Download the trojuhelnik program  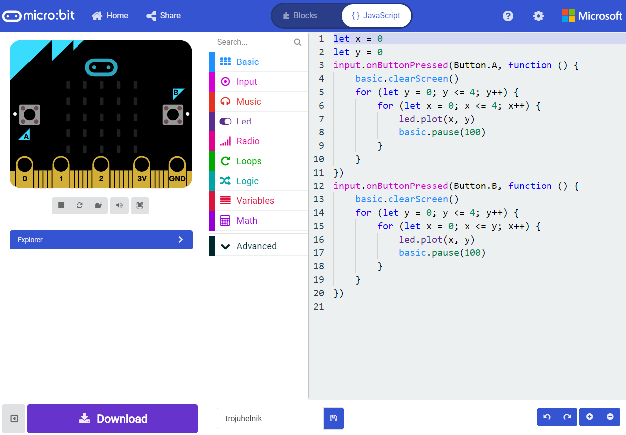coord(112,418)
